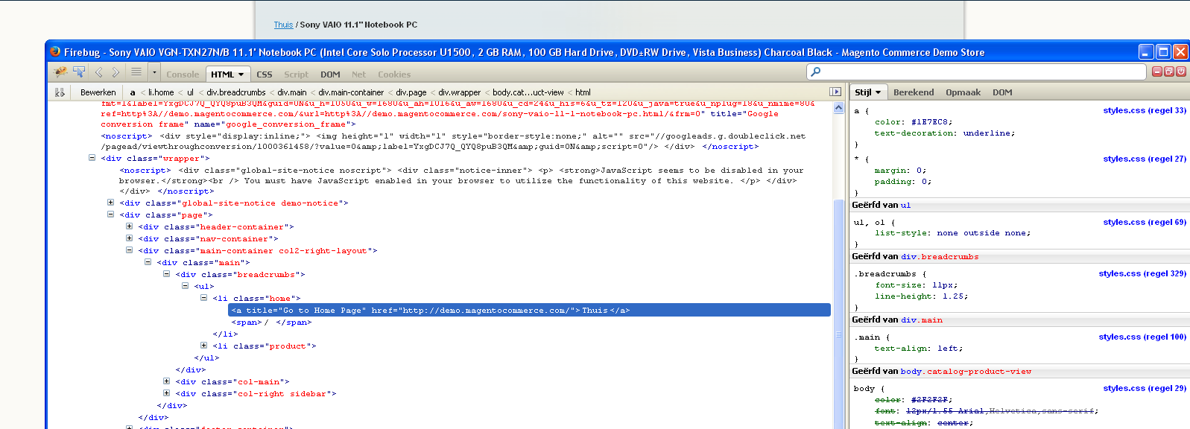Collapse the div class page node
This screenshot has width=1190, height=429.
point(110,214)
